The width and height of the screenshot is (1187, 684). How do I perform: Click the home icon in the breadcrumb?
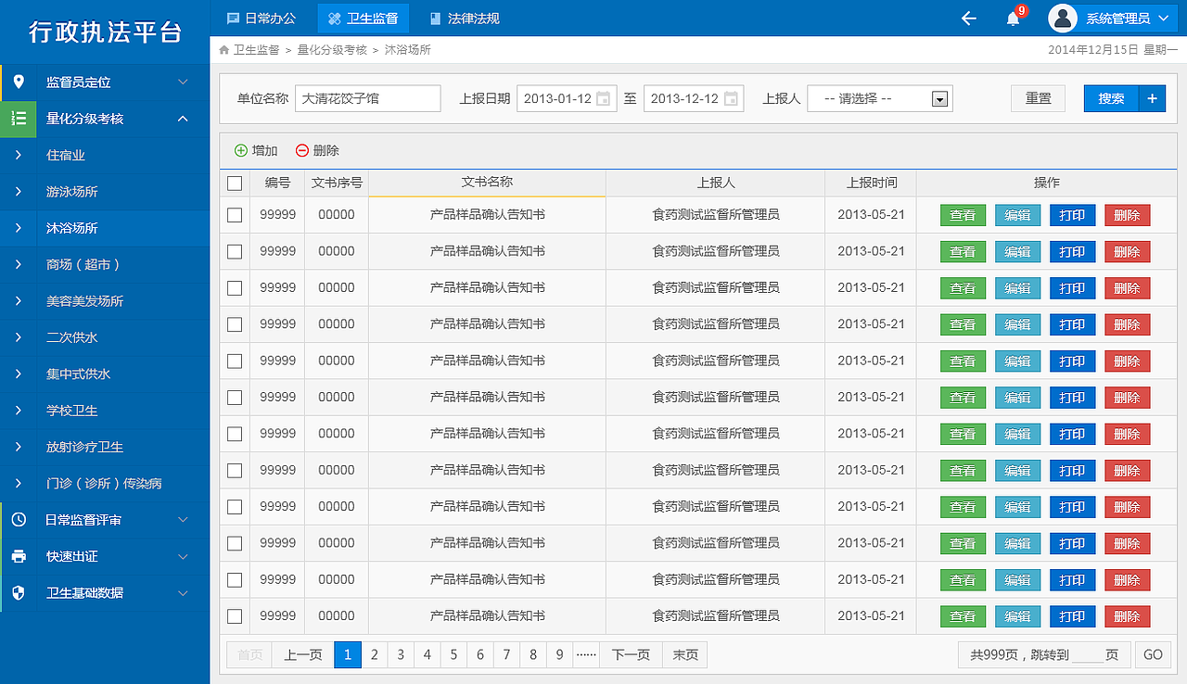223,50
